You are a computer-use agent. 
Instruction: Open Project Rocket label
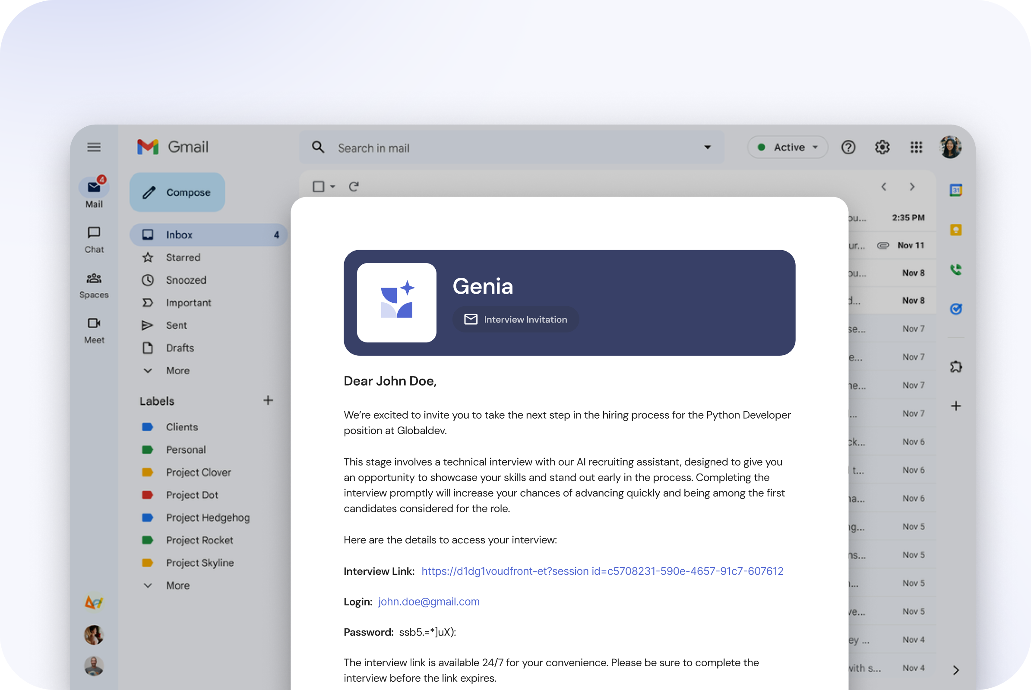(199, 540)
